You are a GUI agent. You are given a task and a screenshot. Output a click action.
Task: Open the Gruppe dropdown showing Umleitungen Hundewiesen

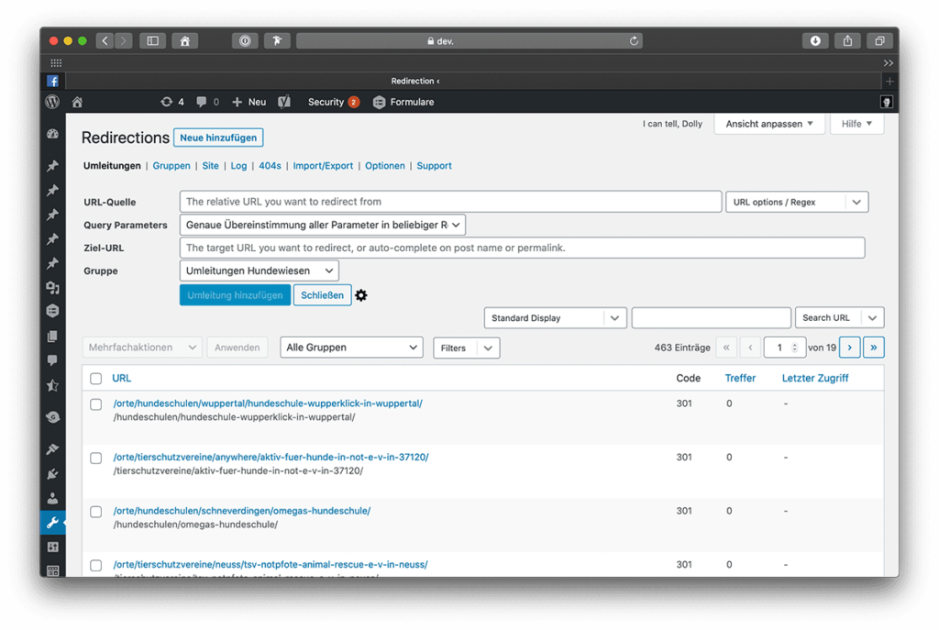pos(259,271)
